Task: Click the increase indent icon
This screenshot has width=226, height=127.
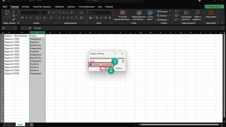Action: pos(76,18)
